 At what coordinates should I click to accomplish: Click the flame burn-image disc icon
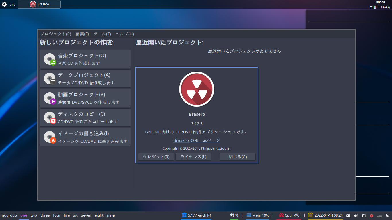tap(50, 137)
